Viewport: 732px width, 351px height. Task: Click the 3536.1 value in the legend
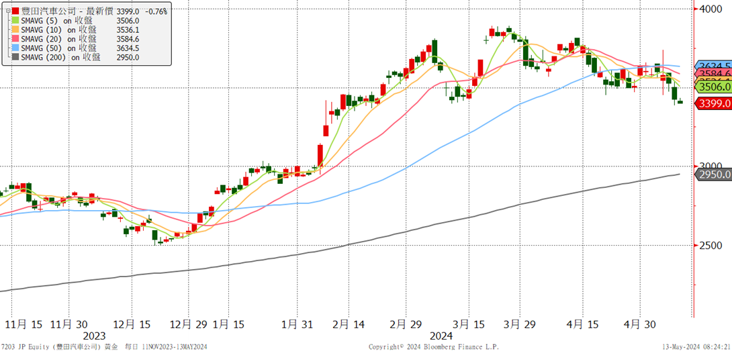tap(128, 30)
